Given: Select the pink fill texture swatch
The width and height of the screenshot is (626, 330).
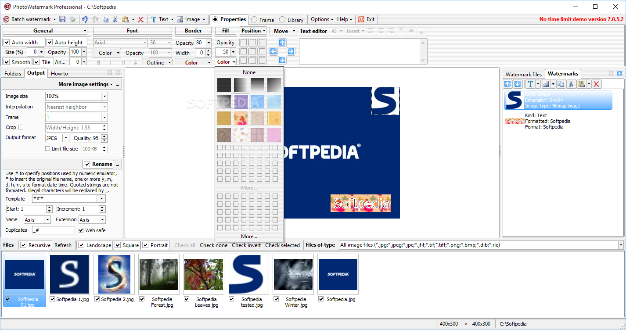Looking at the screenshot, I should pyautogui.click(x=274, y=135).
